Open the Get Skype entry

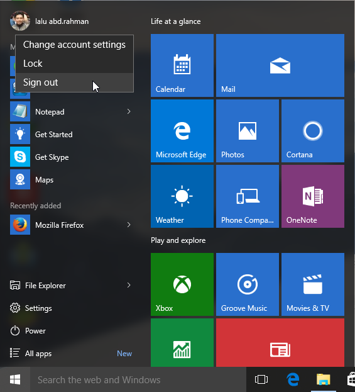coord(52,157)
